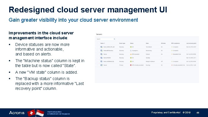The image size is (208, 117).
Task: Click the 'Standby' state cell
Action: [x=148, y=58]
